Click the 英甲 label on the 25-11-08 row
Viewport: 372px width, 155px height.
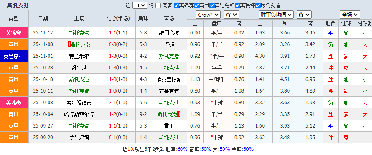[x=14, y=44]
